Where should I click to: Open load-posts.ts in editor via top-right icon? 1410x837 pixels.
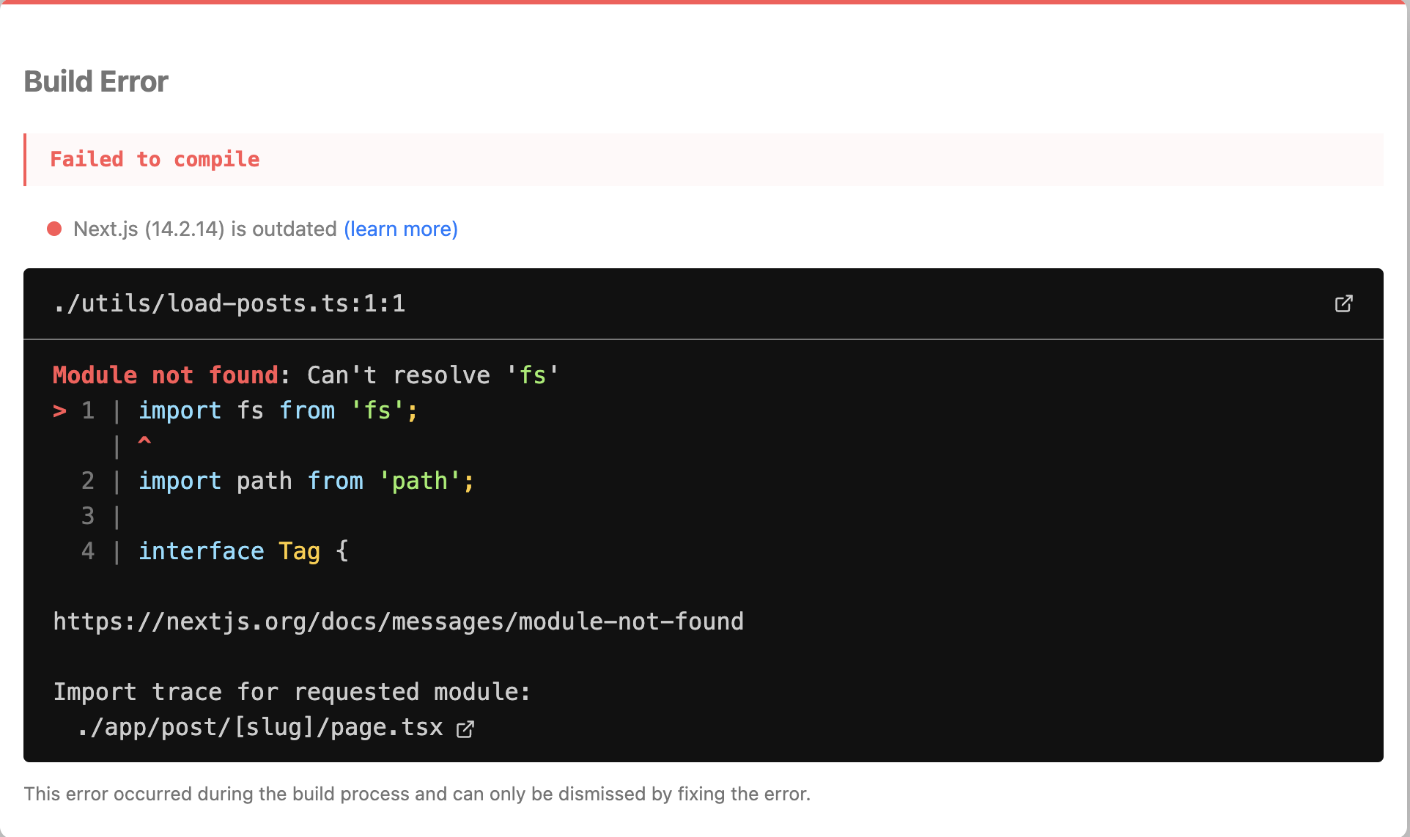[1343, 303]
